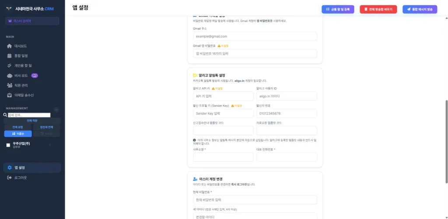Open the 전체 직원 filter dropdown
448x219 pixels.
[x=32, y=120]
